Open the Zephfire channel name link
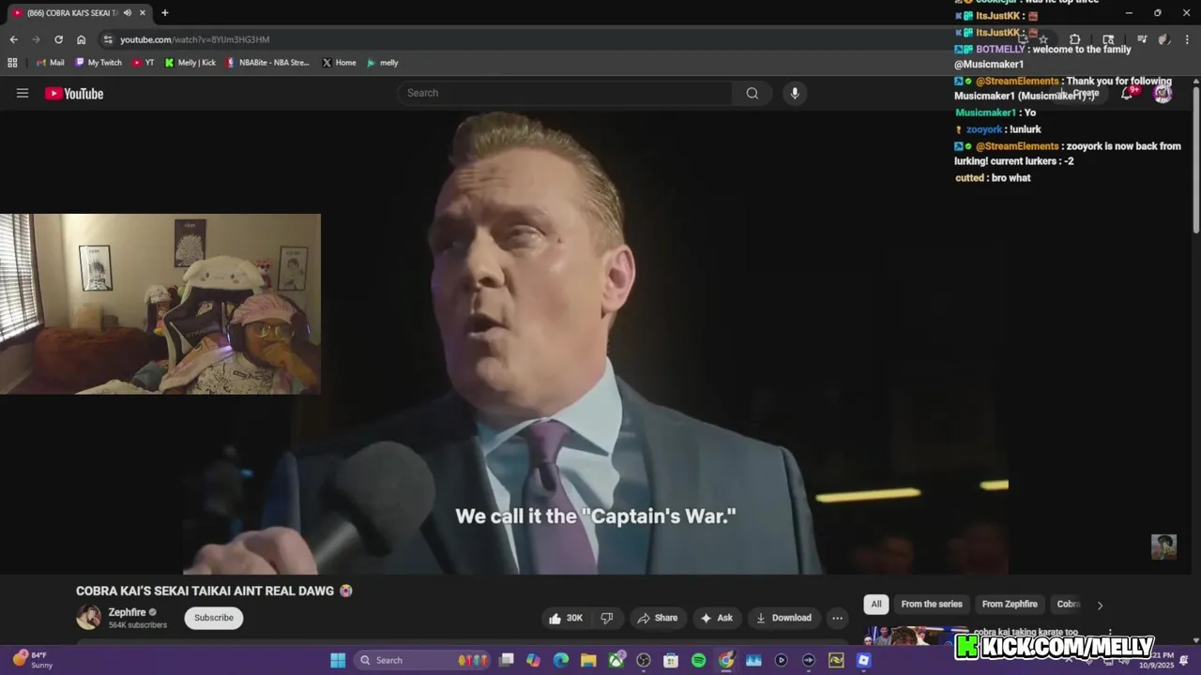This screenshot has height=675, width=1201. pyautogui.click(x=127, y=612)
